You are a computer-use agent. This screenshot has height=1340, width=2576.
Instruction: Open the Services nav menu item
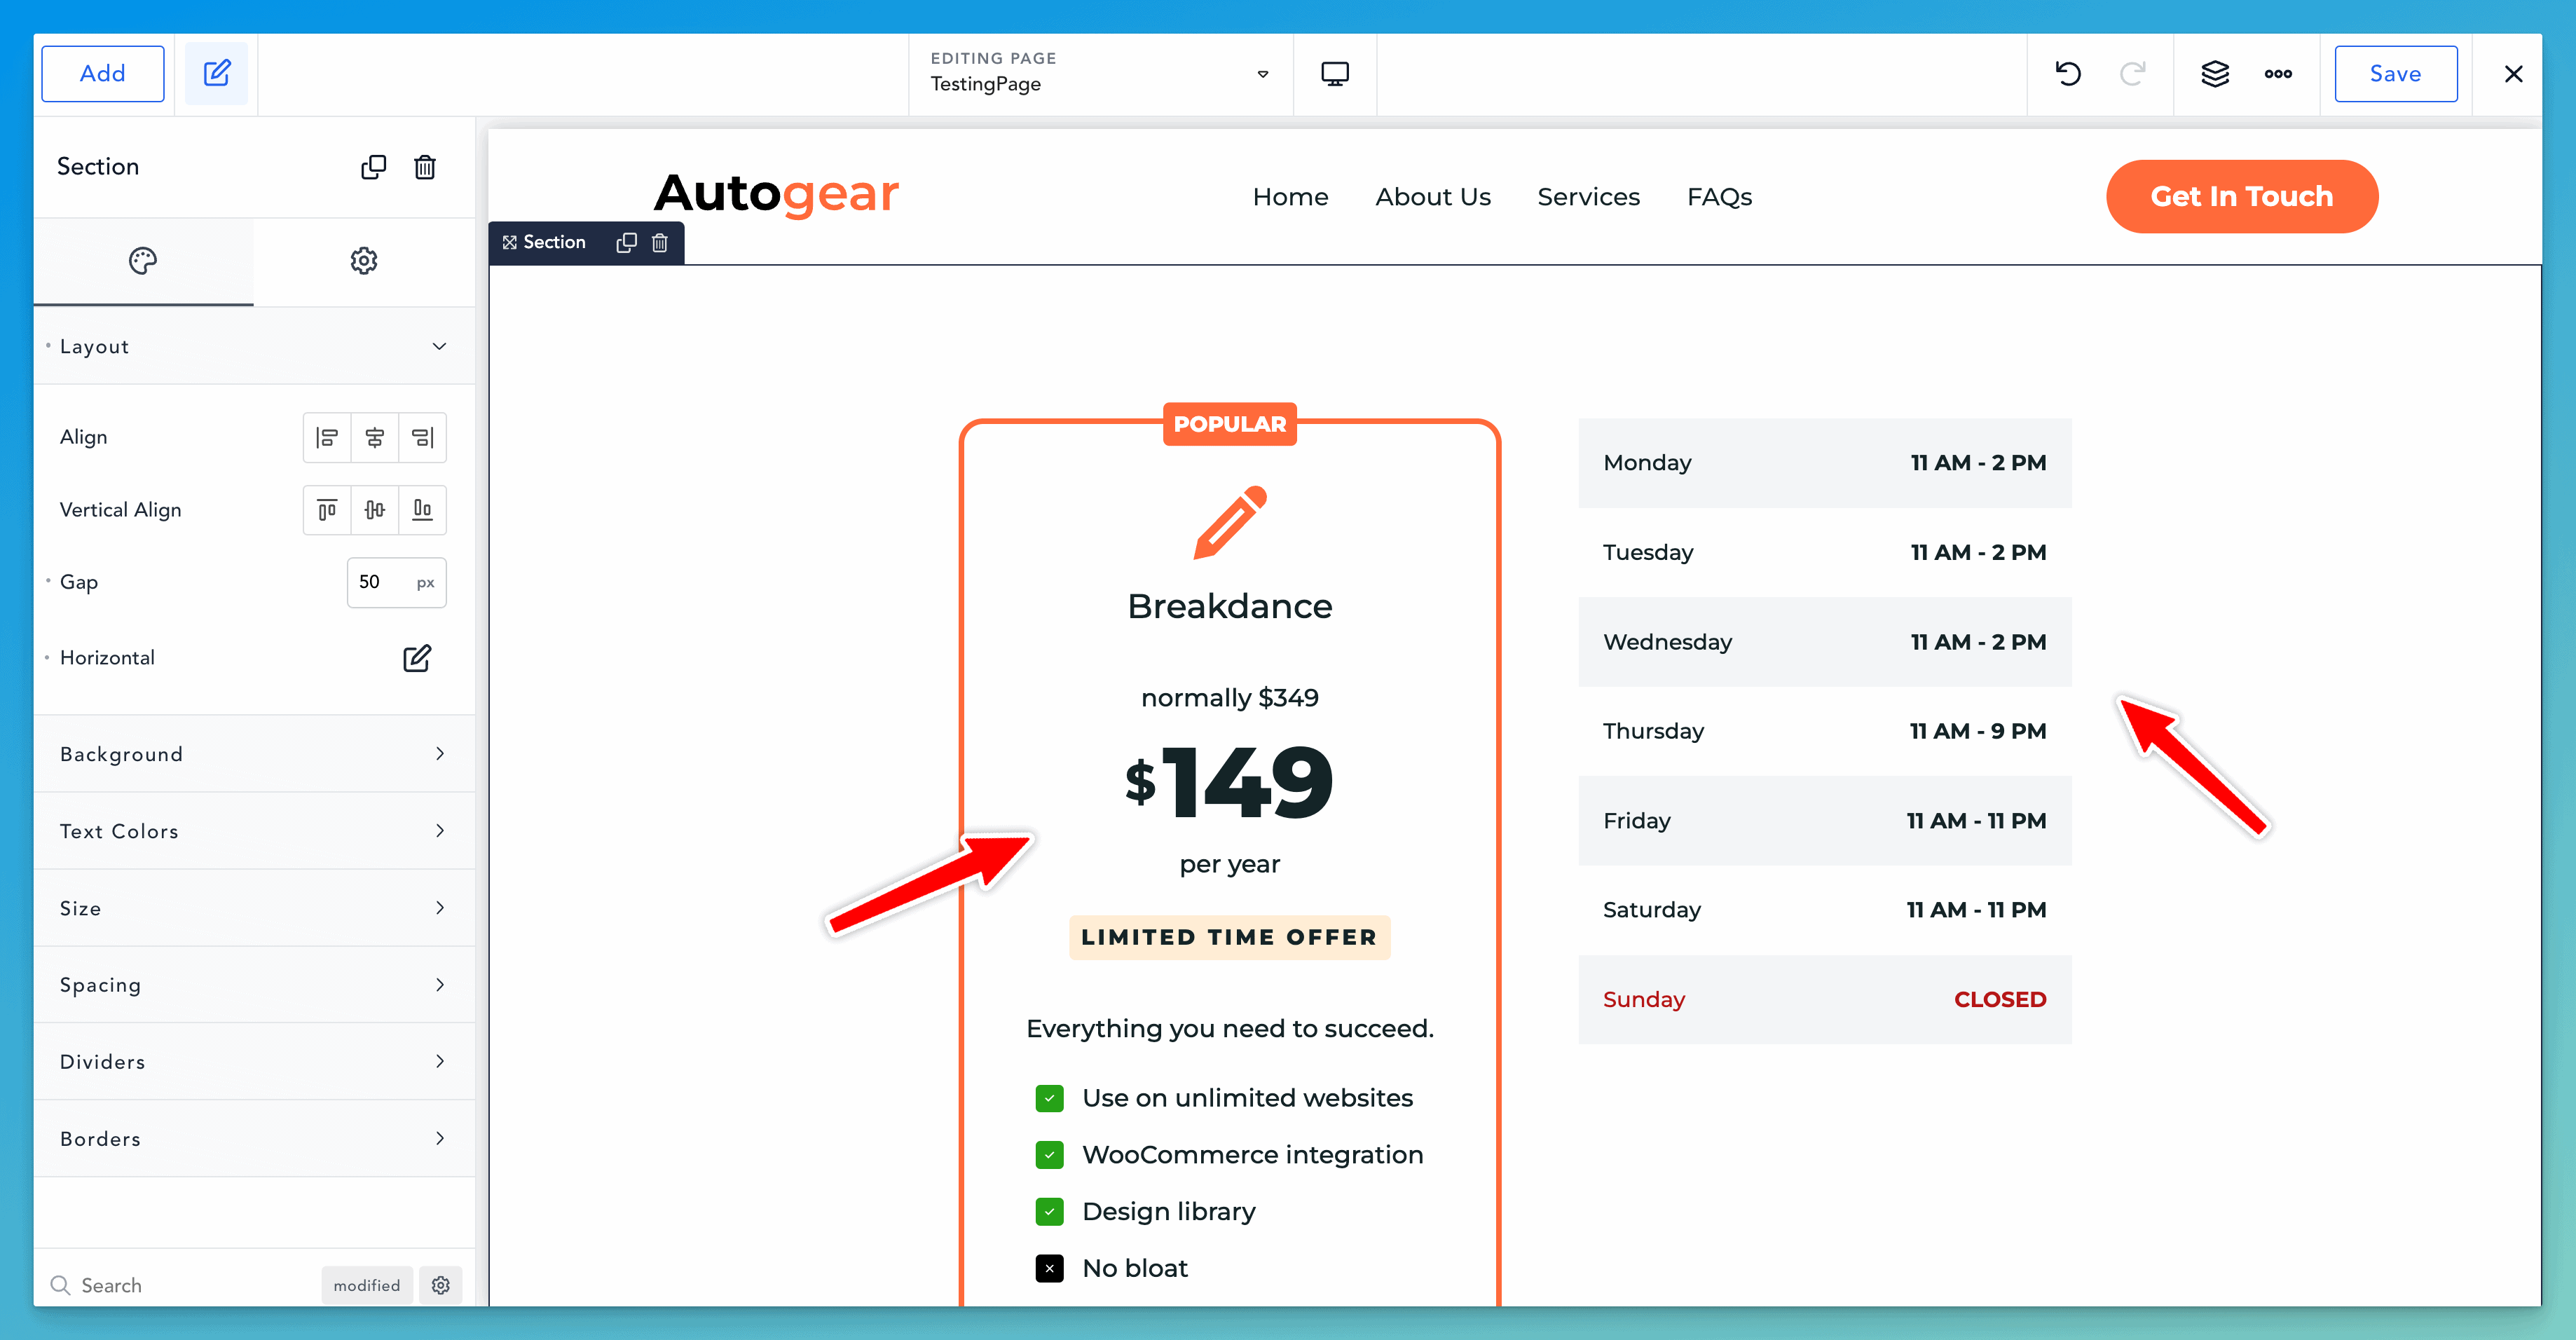[x=1588, y=197]
